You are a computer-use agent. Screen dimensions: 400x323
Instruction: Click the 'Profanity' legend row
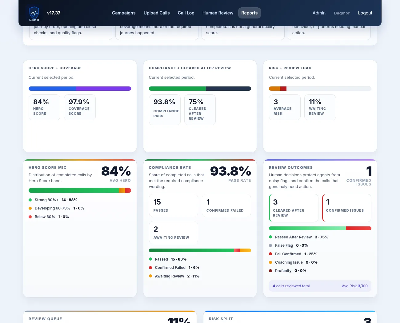click(x=288, y=271)
